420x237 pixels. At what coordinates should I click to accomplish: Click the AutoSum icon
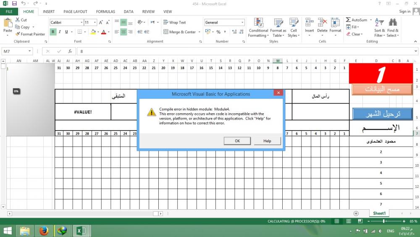[x=349, y=20]
